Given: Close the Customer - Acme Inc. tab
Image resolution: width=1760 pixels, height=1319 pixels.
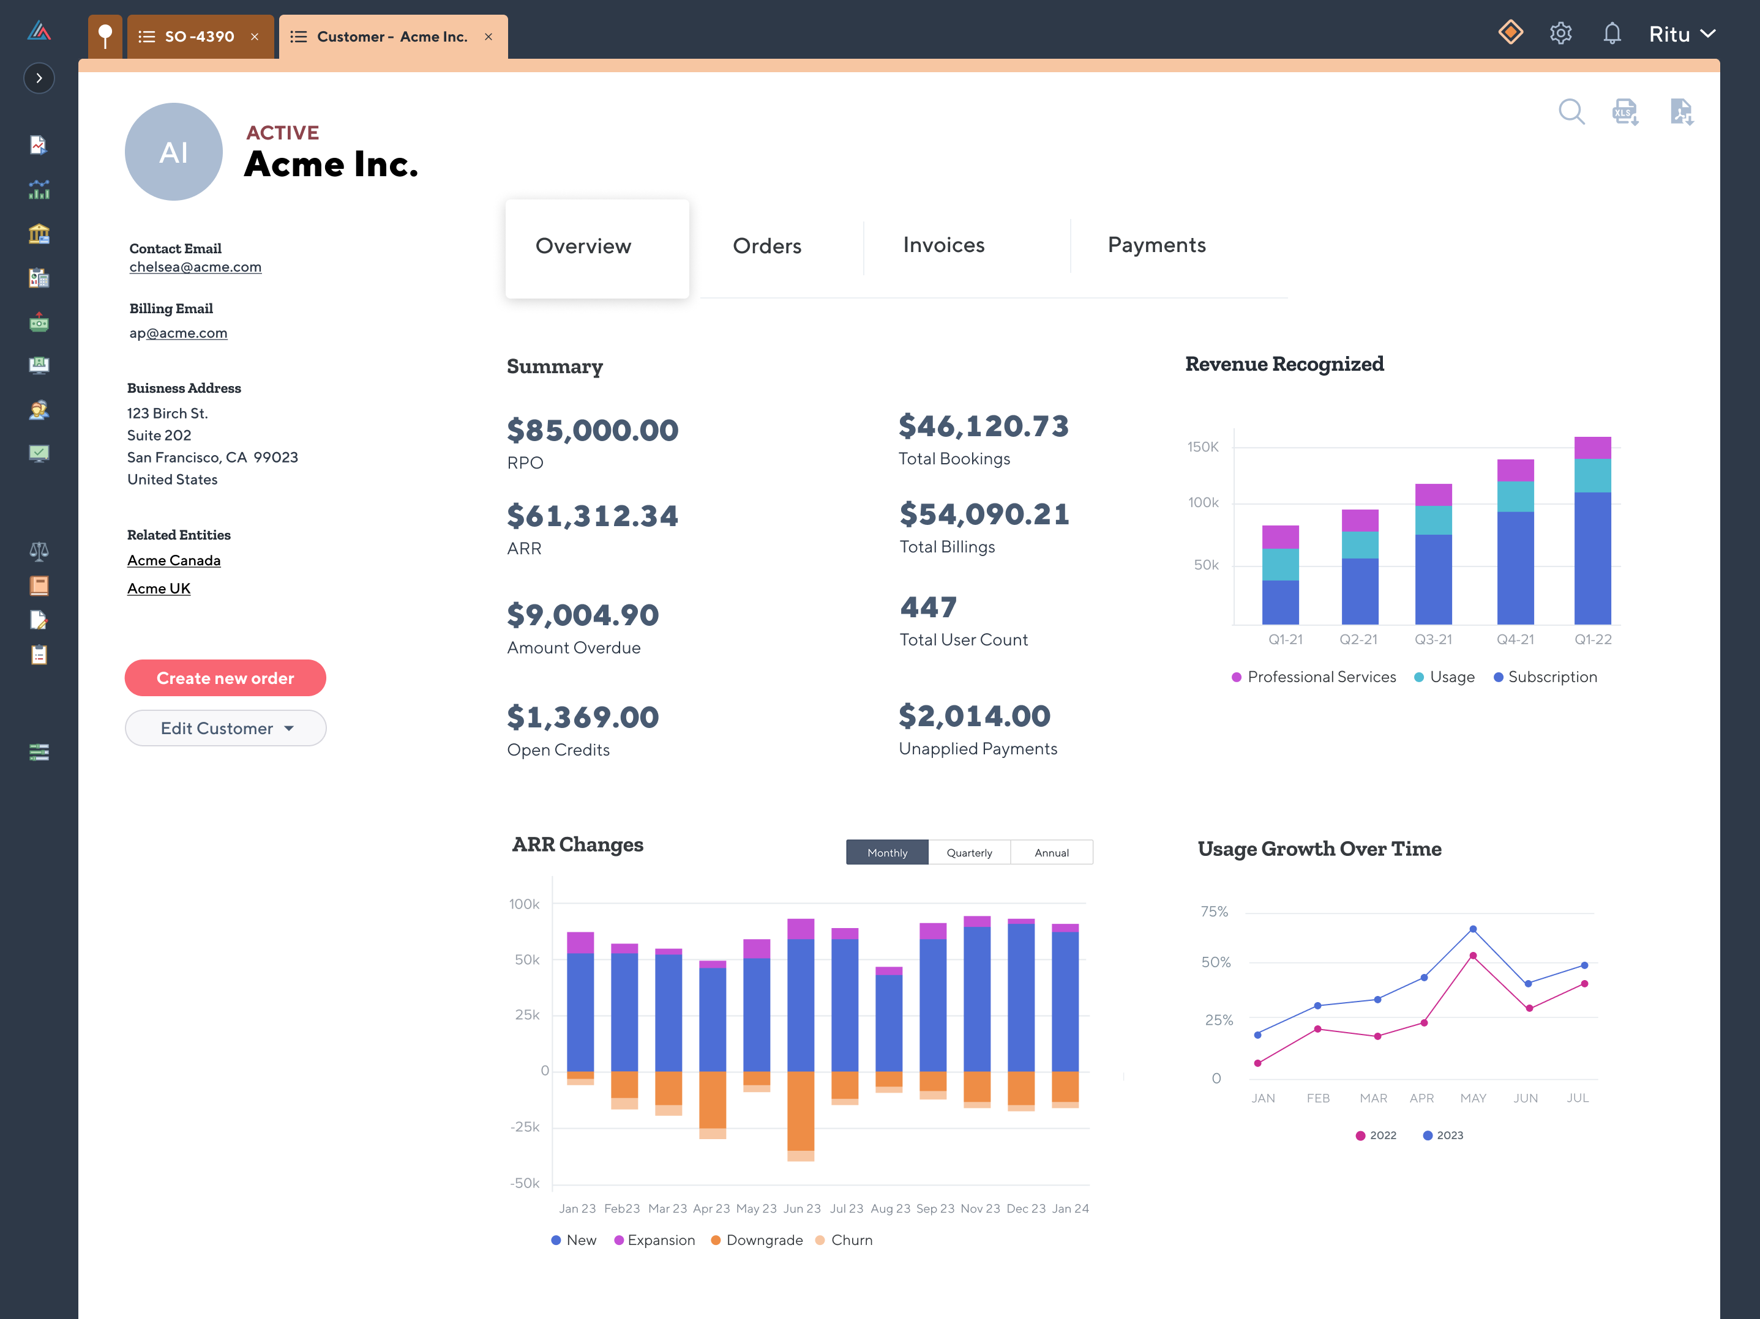Looking at the screenshot, I should pyautogui.click(x=489, y=37).
